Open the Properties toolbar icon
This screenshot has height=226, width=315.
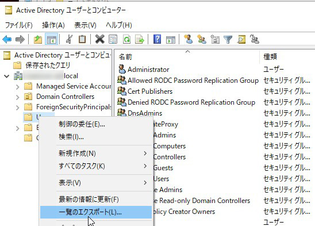tap(113, 39)
